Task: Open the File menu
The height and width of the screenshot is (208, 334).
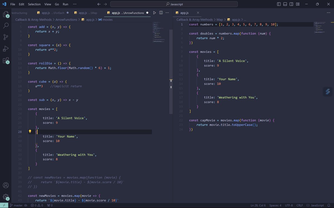Action: 13,4
